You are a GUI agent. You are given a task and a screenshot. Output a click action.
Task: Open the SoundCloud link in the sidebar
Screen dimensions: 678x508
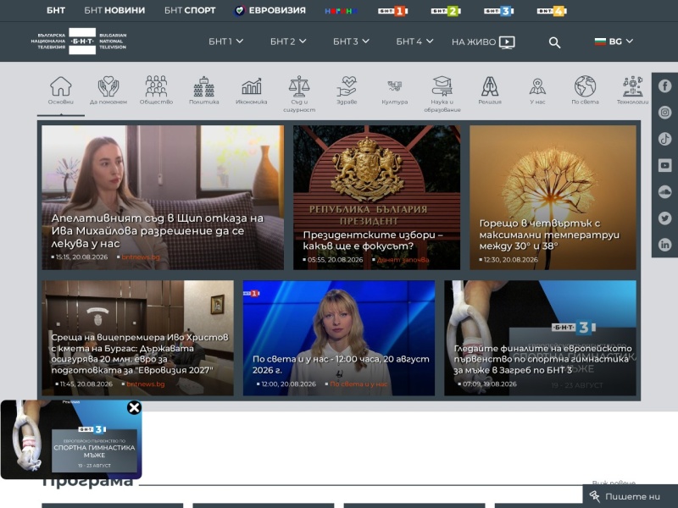tap(664, 191)
